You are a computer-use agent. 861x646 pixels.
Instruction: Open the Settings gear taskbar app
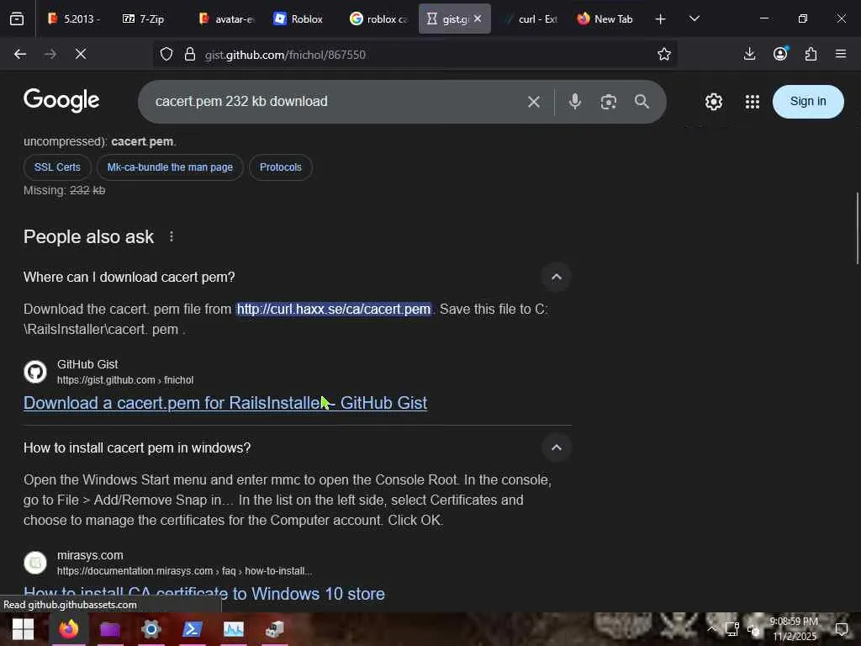tap(151, 629)
